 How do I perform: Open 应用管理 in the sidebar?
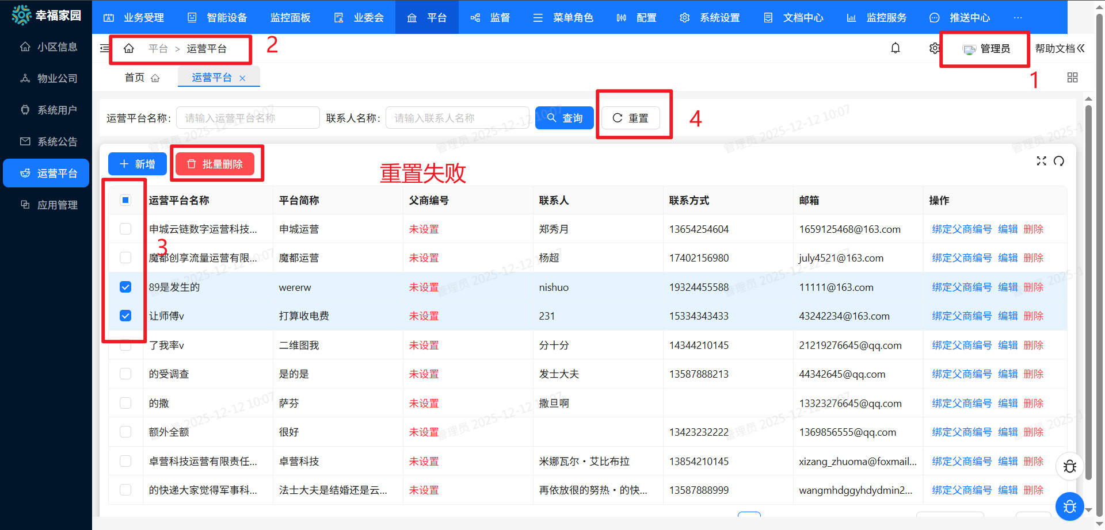[46, 205]
